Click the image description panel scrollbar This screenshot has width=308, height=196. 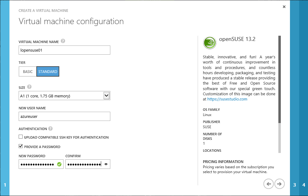[x=280, y=79]
